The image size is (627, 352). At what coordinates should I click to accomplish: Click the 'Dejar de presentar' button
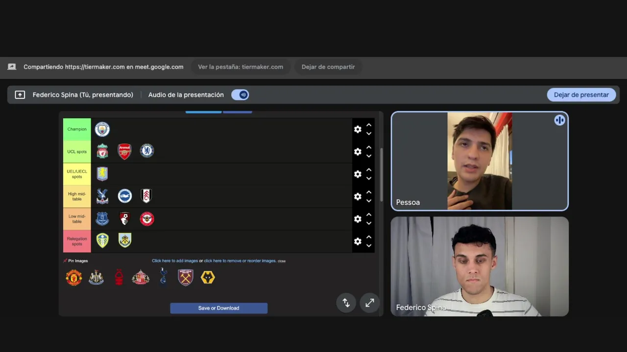pos(581,95)
